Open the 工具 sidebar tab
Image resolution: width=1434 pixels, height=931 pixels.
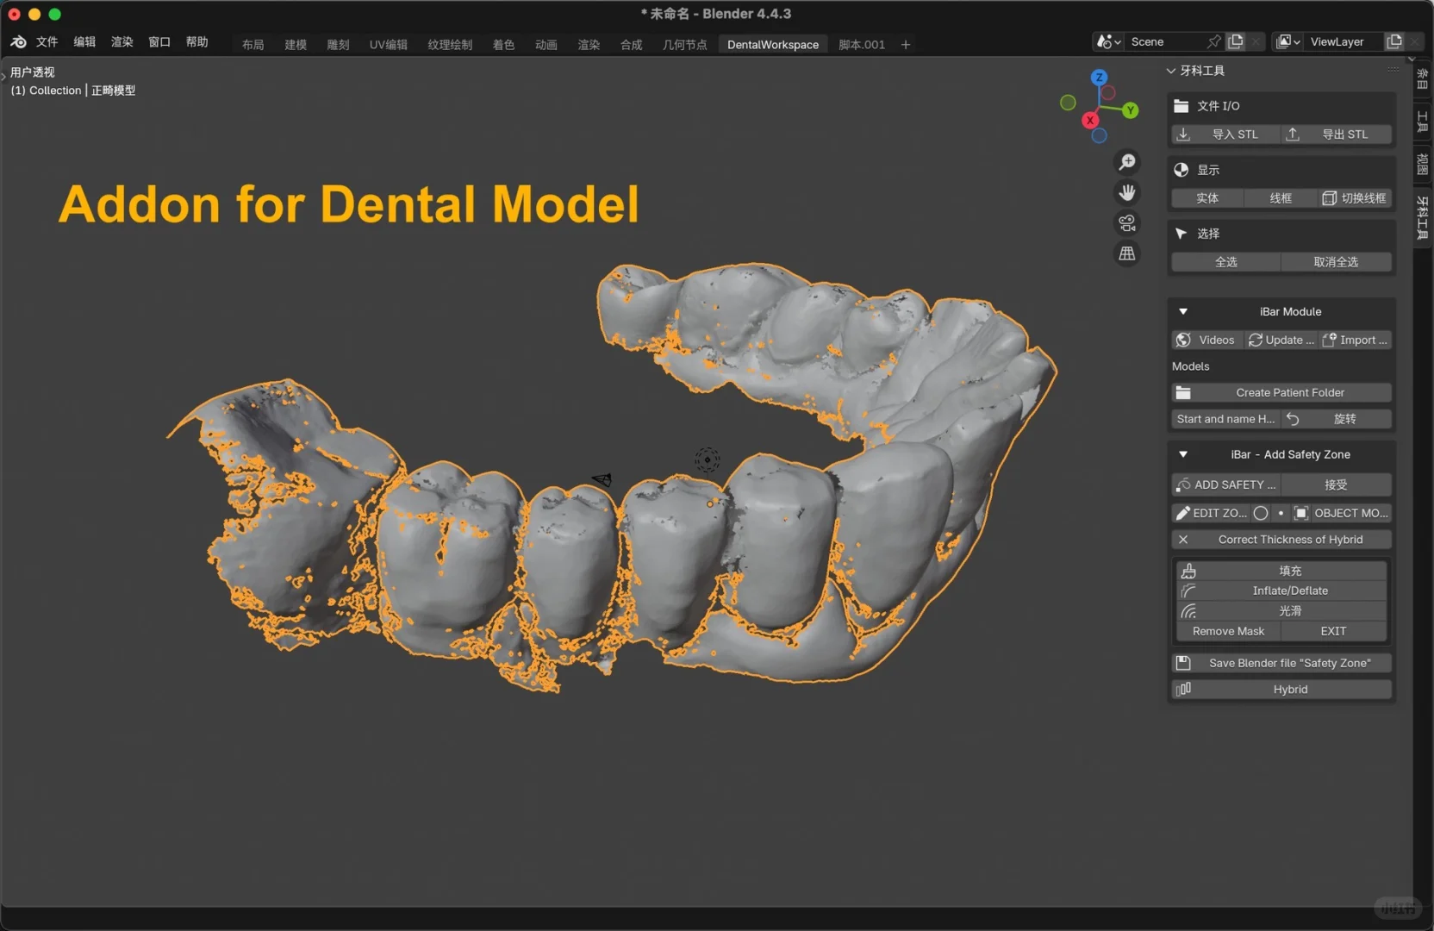pyautogui.click(x=1423, y=121)
